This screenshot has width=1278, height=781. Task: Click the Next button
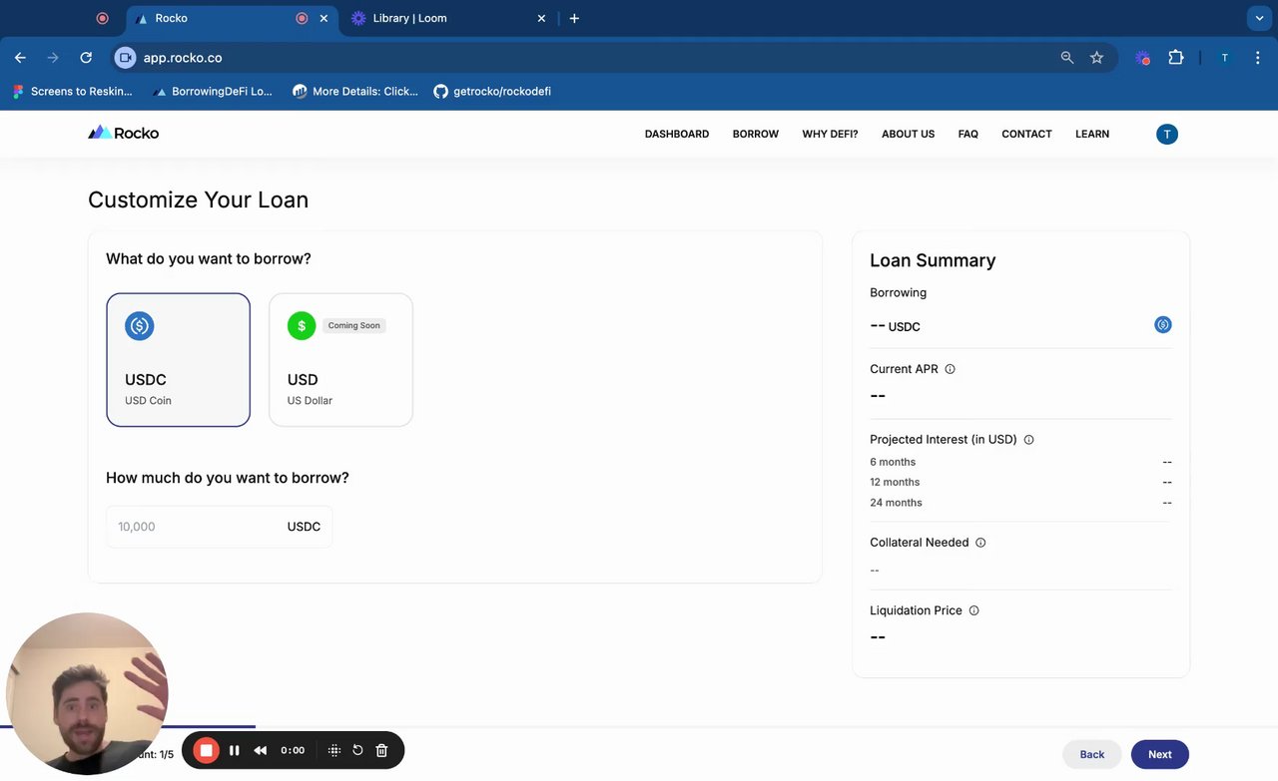[x=1160, y=754]
